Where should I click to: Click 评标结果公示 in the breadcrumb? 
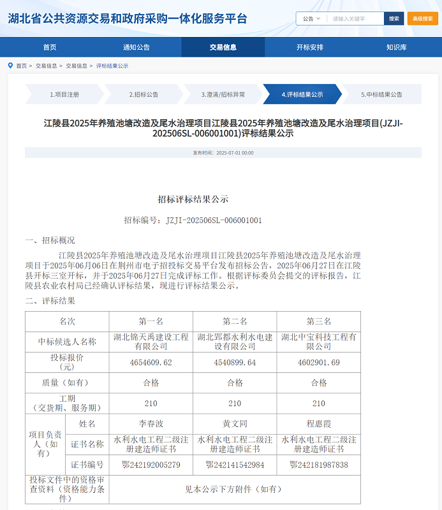point(112,66)
